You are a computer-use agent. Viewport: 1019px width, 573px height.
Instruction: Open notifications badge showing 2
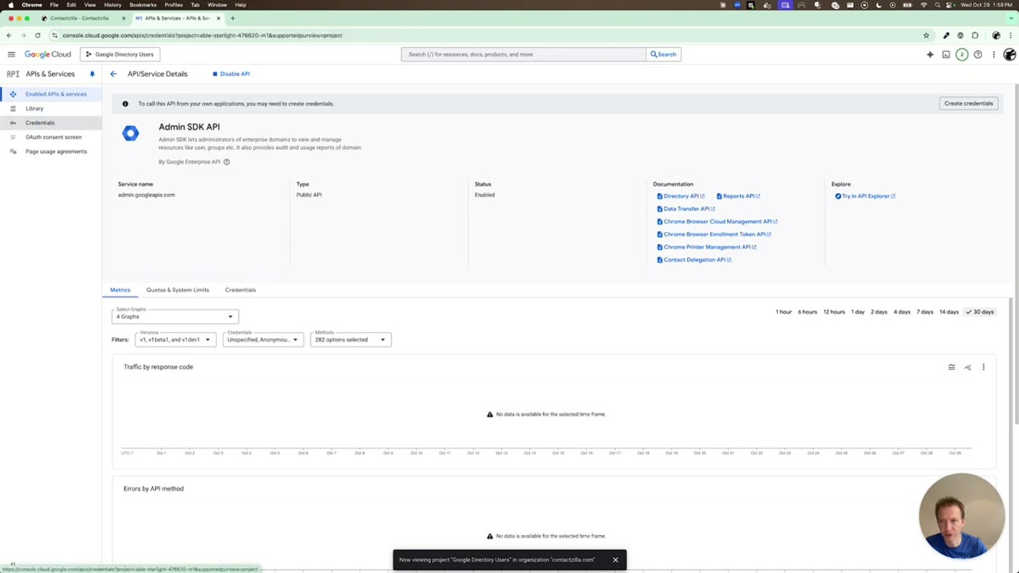click(962, 55)
